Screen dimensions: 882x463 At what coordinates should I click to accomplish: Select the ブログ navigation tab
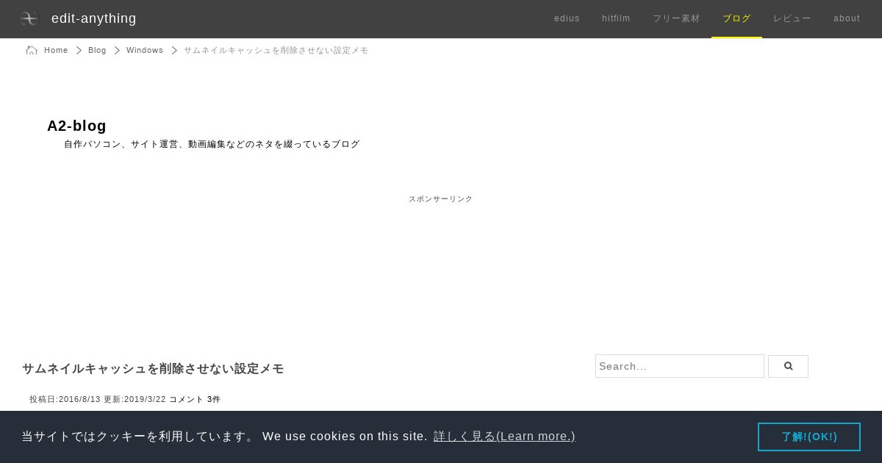(x=736, y=18)
